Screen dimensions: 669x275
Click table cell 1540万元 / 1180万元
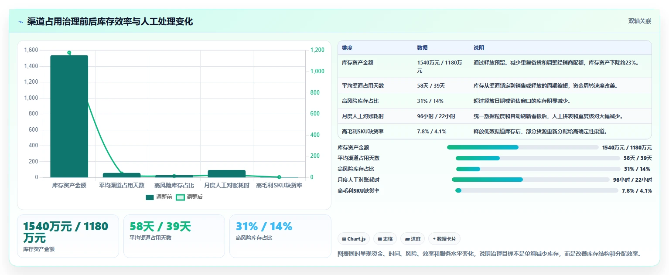click(440, 67)
